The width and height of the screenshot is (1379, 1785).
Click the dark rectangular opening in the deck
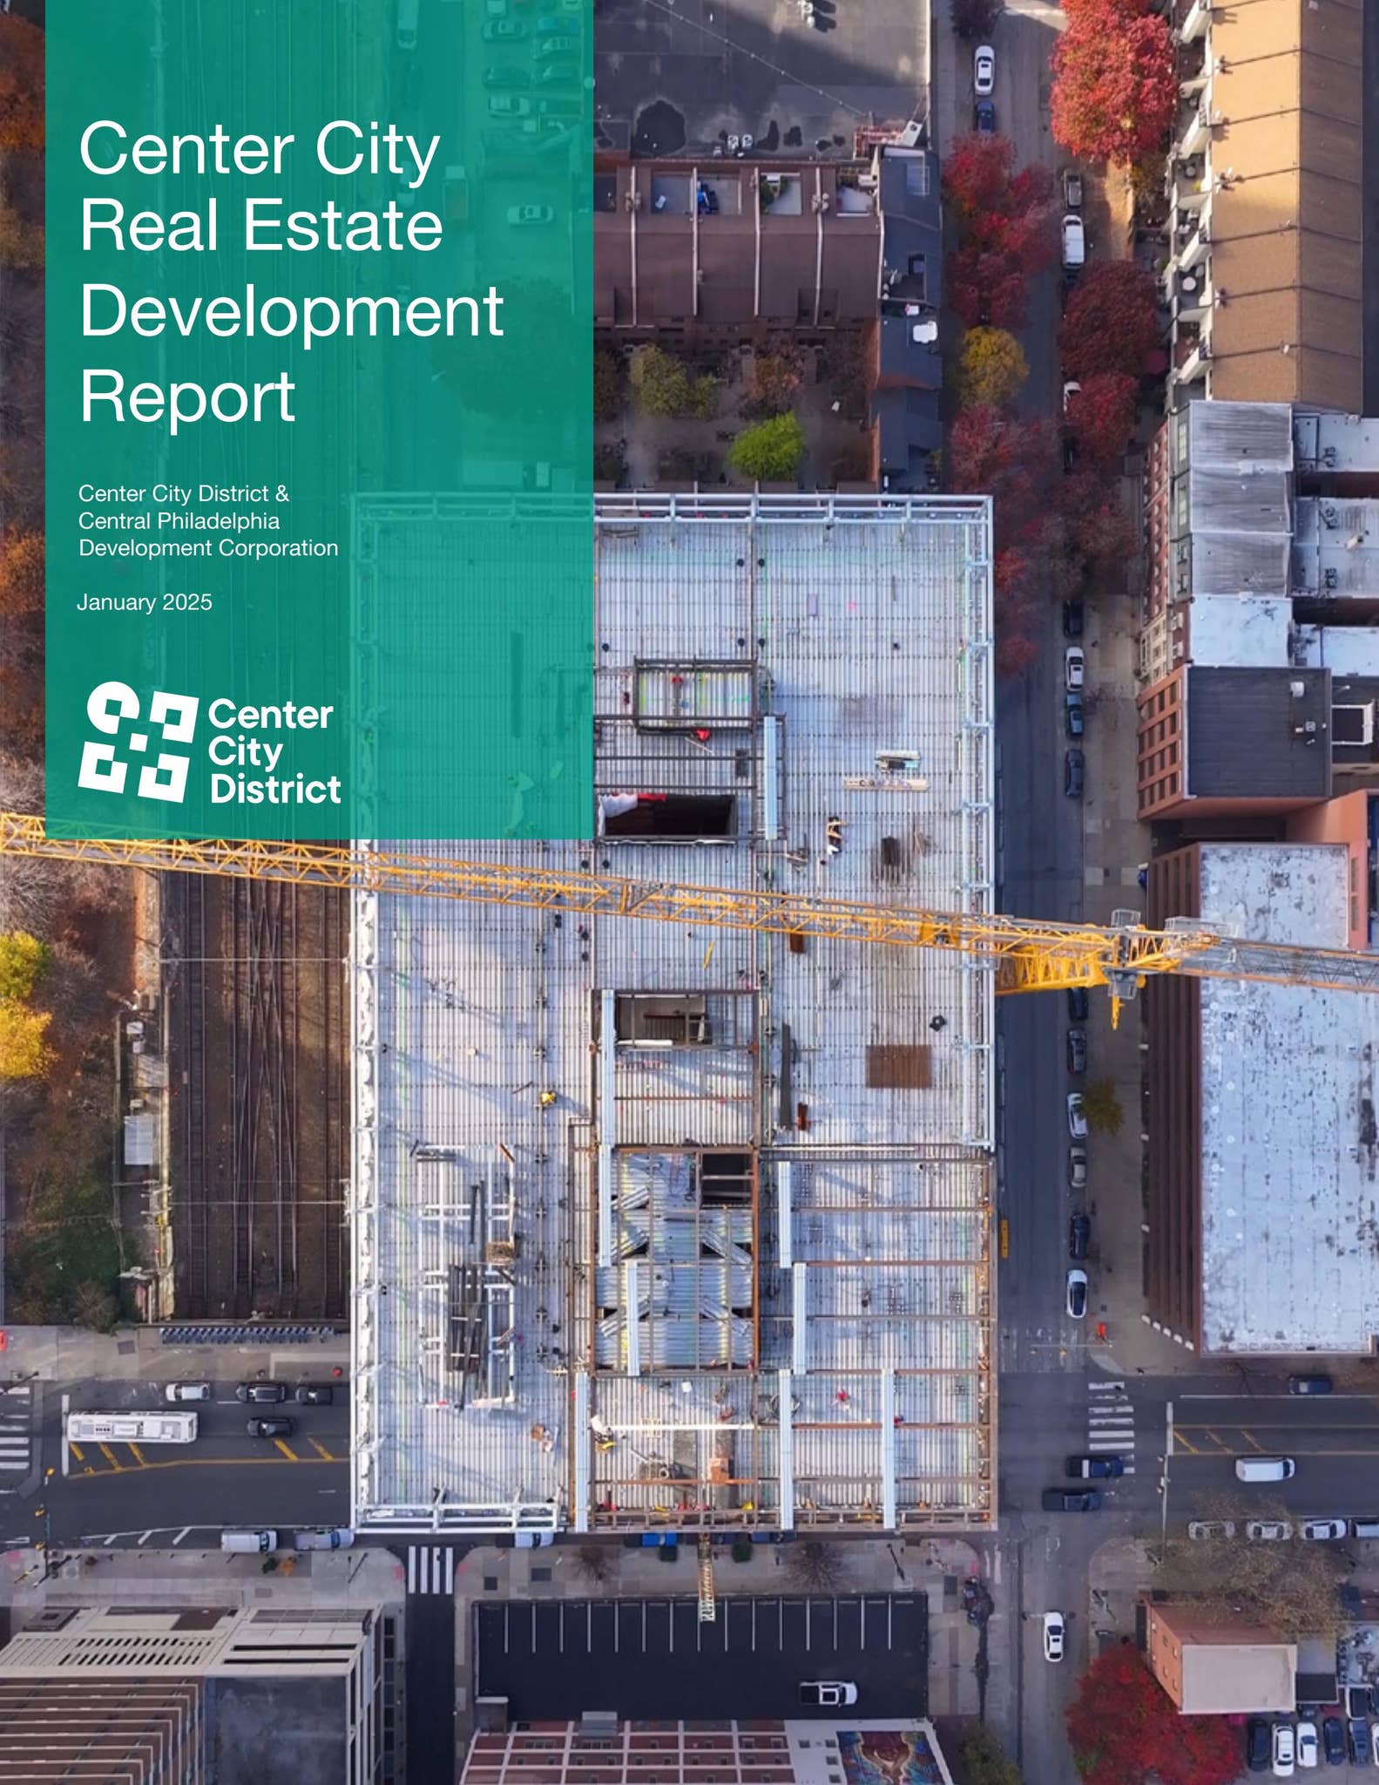pos(669,814)
